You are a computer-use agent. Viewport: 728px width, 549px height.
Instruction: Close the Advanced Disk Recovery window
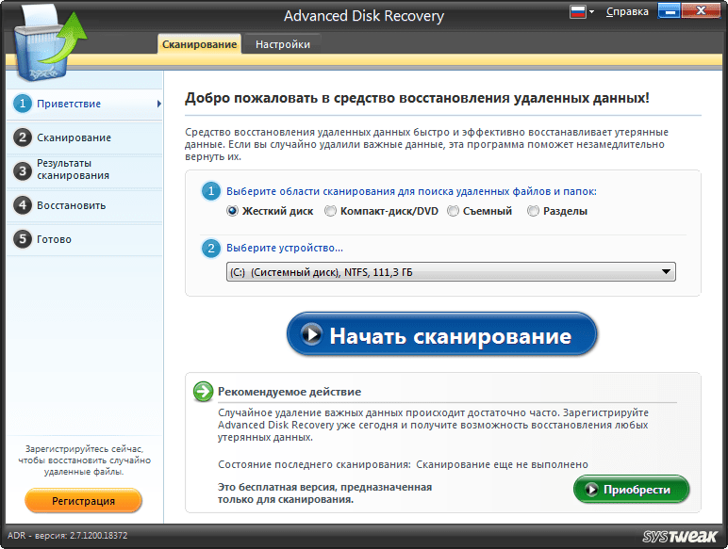coord(701,11)
